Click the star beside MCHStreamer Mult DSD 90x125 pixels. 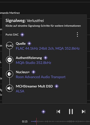[x=57, y=86]
